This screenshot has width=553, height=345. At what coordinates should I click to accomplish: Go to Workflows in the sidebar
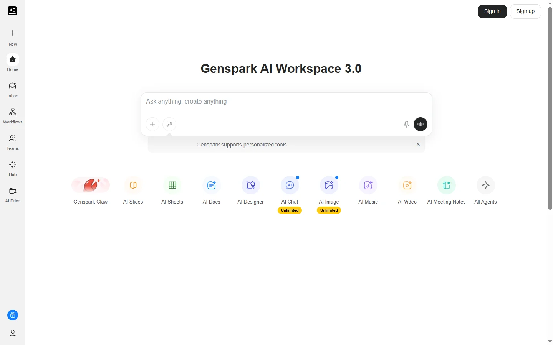pos(12,115)
